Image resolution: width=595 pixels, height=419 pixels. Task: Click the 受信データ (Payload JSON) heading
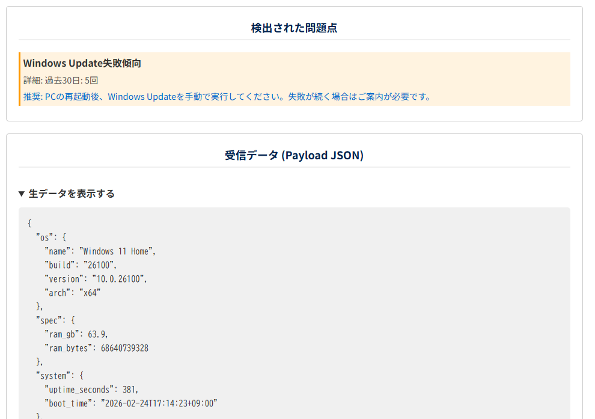pos(294,155)
